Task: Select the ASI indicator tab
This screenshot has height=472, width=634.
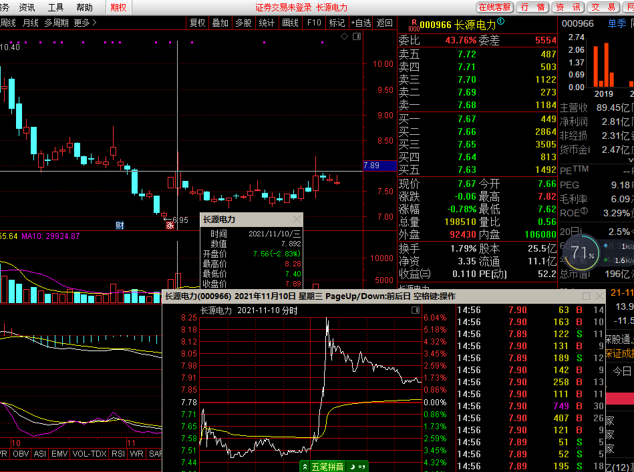Action: click(x=39, y=454)
